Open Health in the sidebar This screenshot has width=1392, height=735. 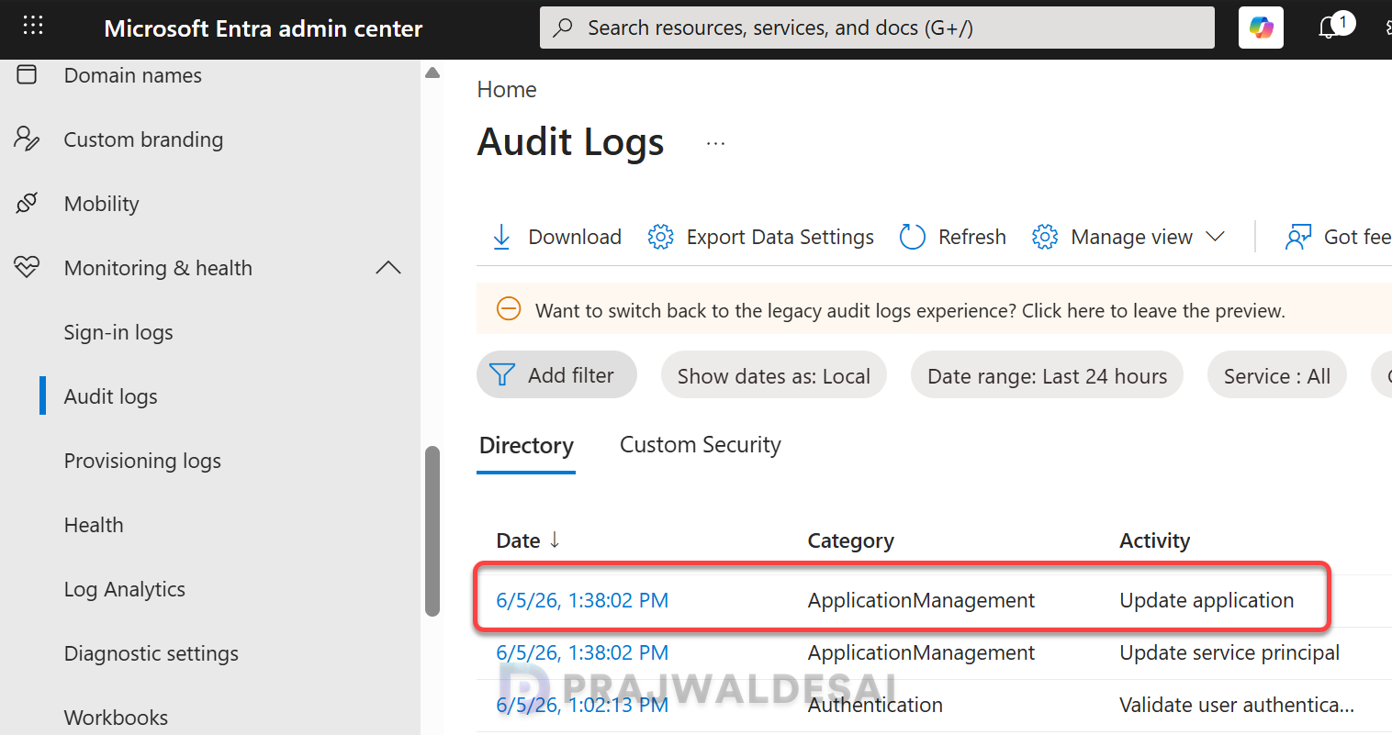(94, 525)
